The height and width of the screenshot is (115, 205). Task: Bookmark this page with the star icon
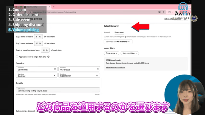pos(164,12)
